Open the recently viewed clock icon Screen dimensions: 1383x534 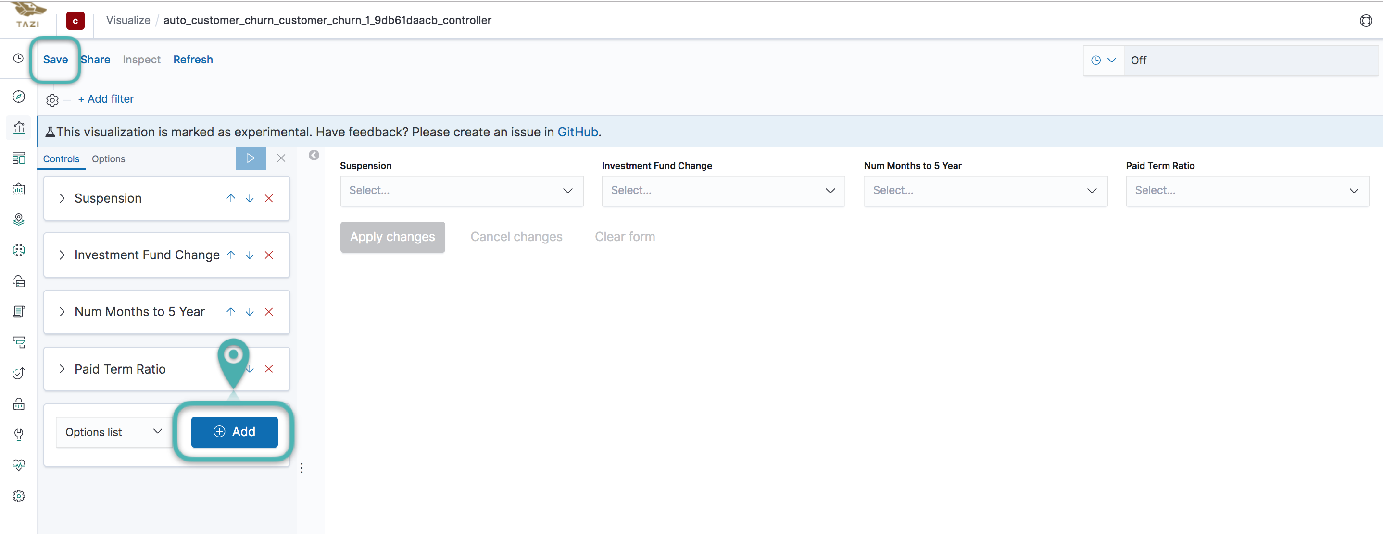click(18, 59)
